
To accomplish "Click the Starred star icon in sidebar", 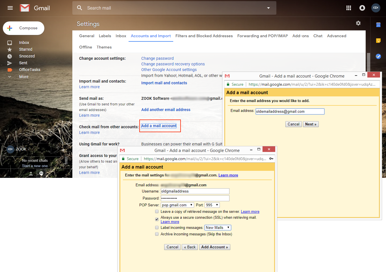I will pos(10,50).
